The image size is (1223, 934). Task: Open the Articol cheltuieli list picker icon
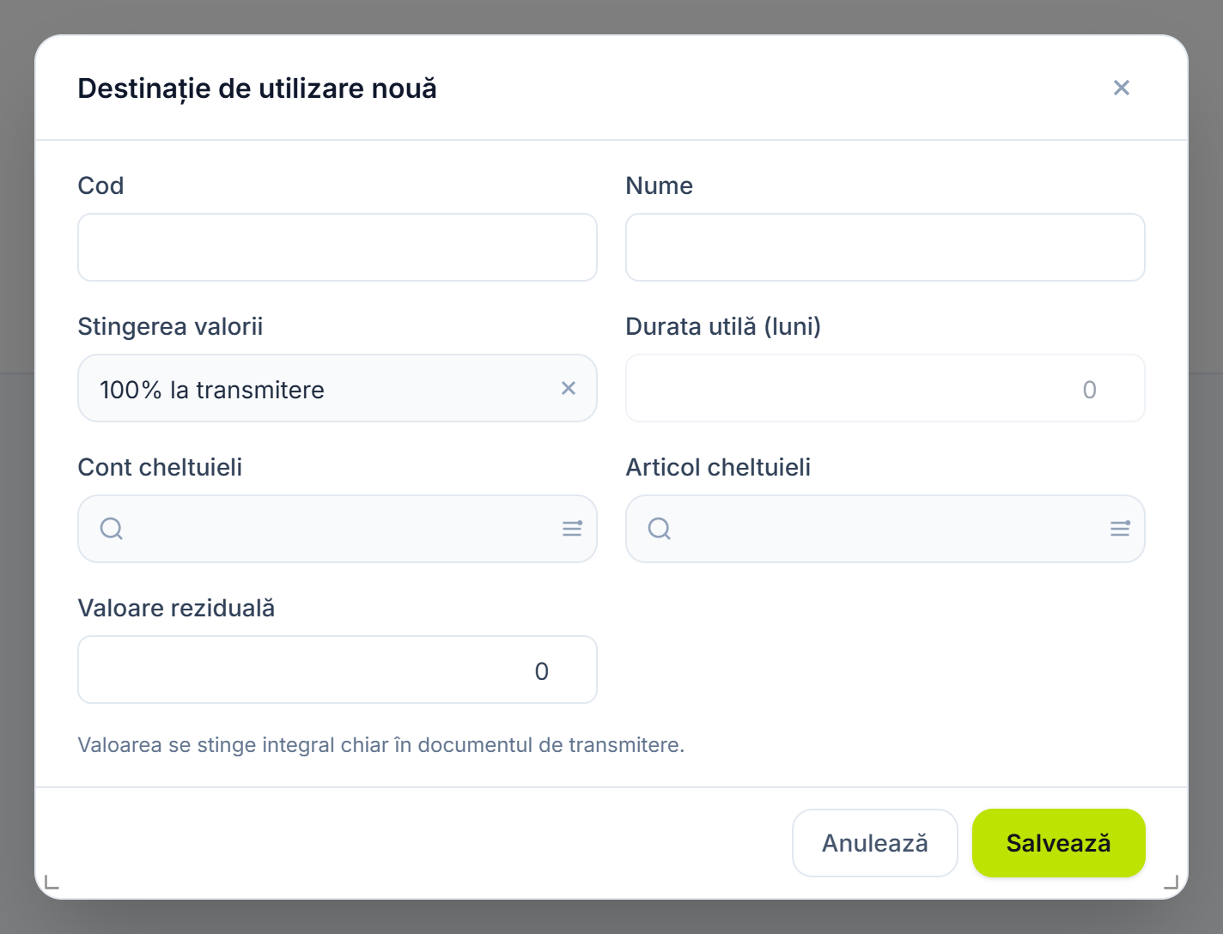click(1120, 529)
